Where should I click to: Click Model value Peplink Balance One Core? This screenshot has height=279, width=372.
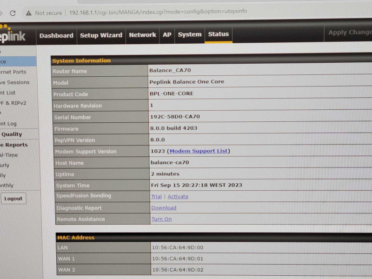point(187,82)
